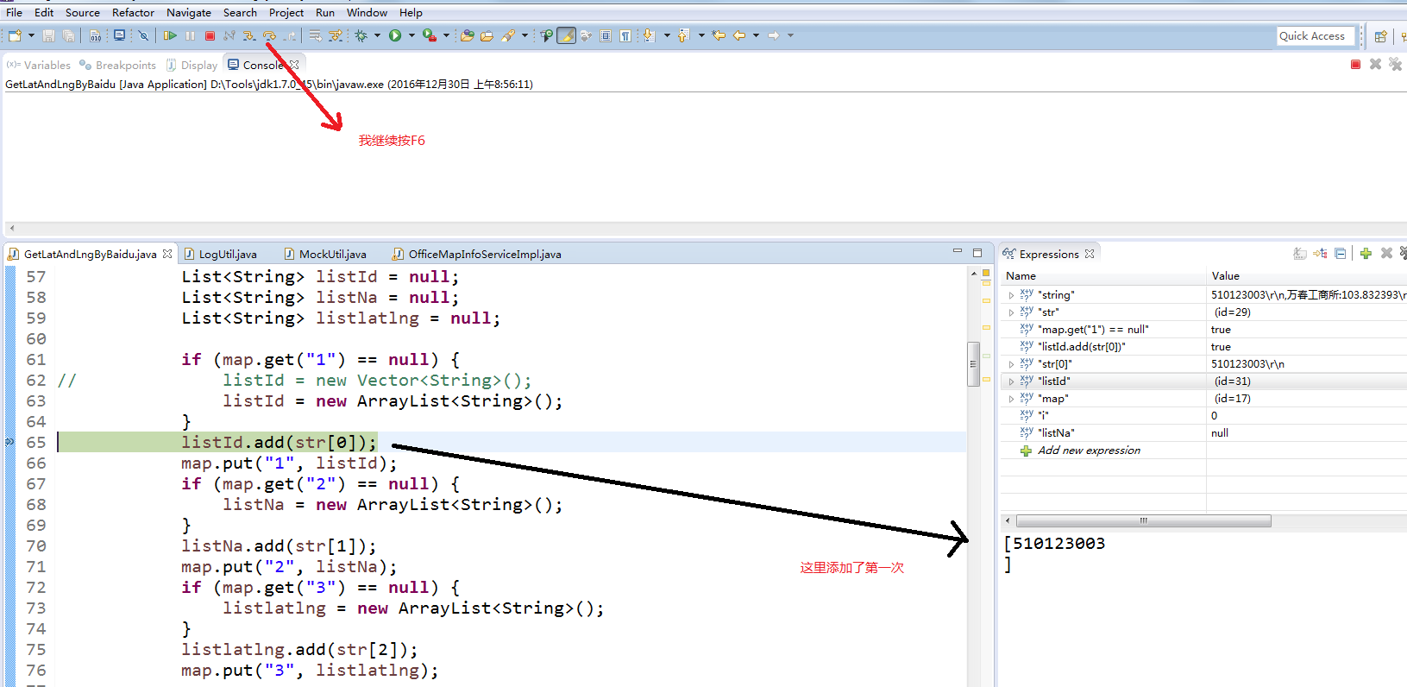This screenshot has width=1407, height=687.
Task: Toggle Show Whitespace Characters
Action: tap(625, 35)
